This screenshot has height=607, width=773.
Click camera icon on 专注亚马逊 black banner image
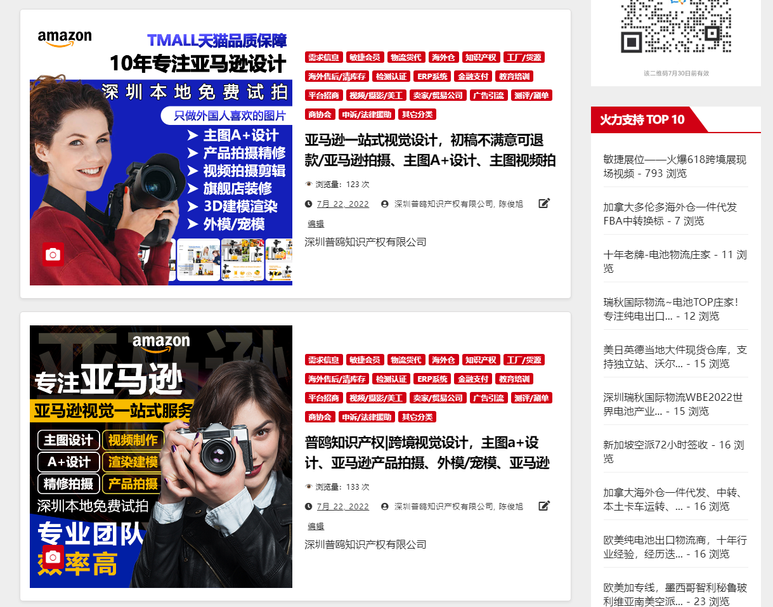point(53,557)
